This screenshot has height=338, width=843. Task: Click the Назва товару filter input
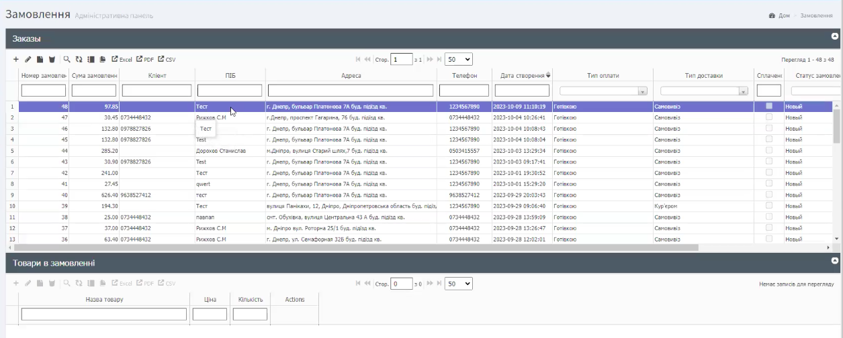point(104,314)
